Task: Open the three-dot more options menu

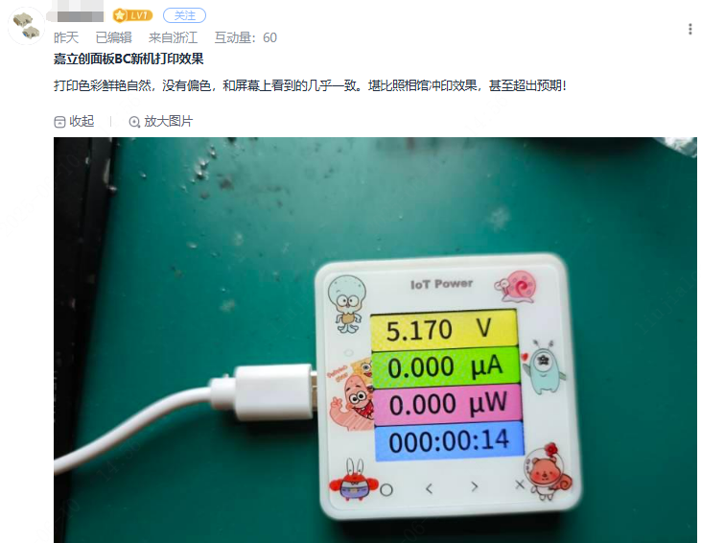Action: pos(690,30)
